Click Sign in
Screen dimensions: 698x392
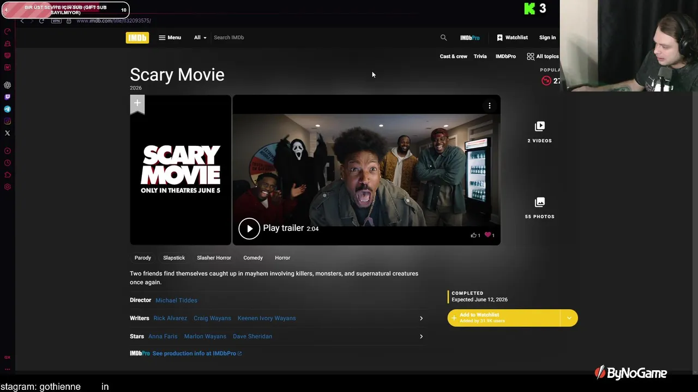tap(547, 38)
